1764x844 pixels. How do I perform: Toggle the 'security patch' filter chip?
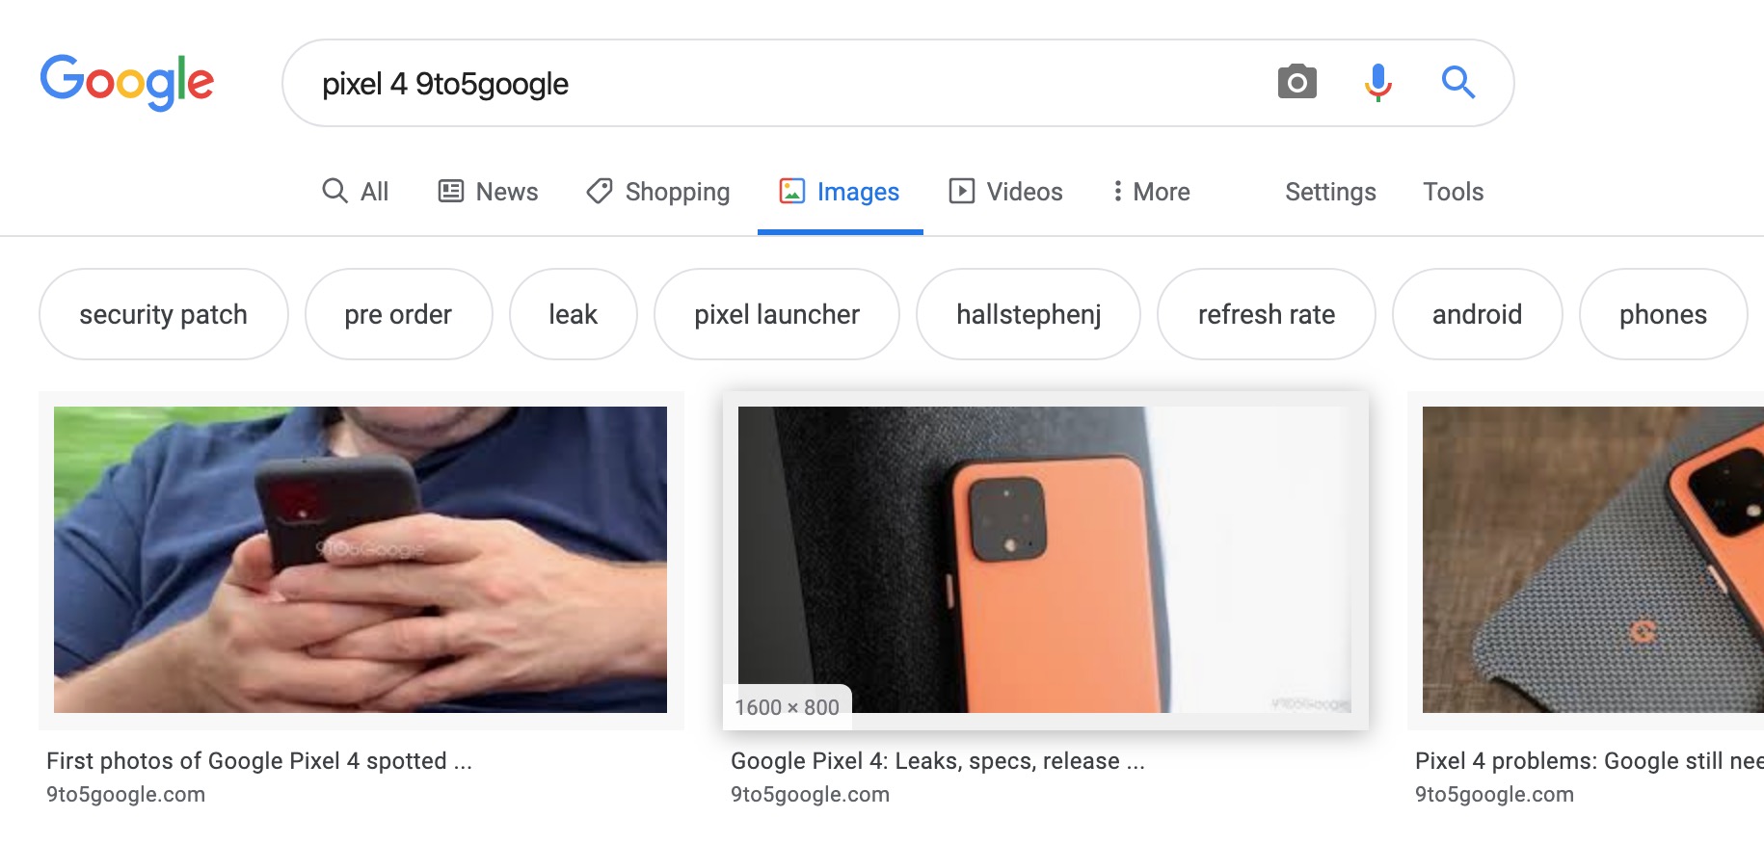click(x=164, y=314)
